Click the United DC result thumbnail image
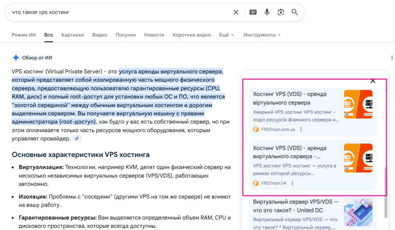The image size is (395, 230). coord(358,212)
